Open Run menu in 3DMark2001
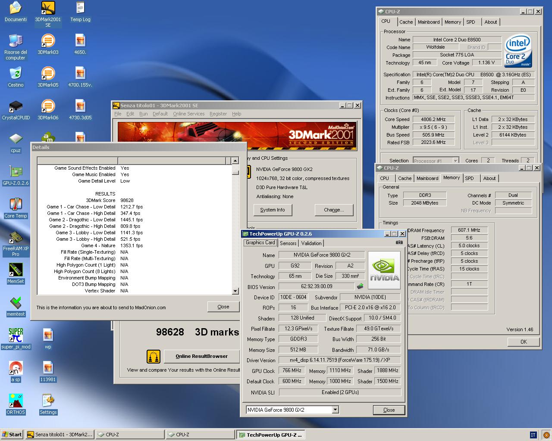552x441 pixels. click(143, 114)
